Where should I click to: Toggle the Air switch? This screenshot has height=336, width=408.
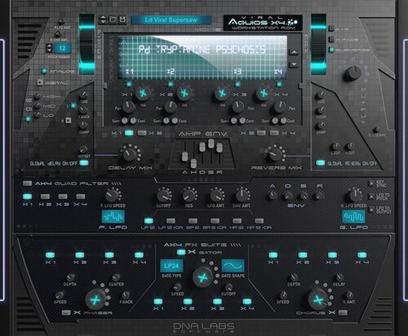[331, 29]
